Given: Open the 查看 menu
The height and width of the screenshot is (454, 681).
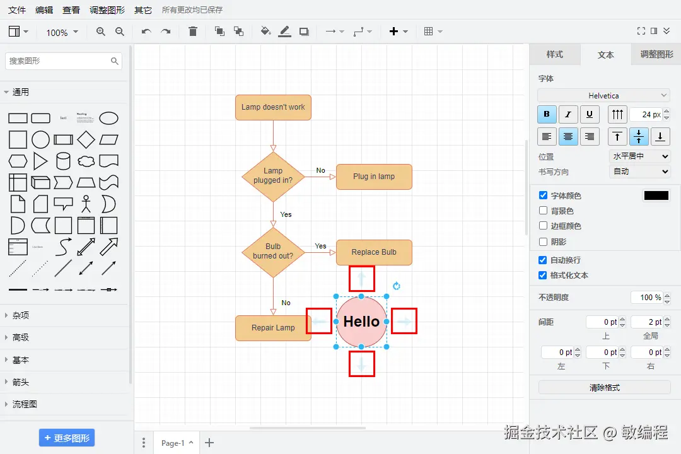Looking at the screenshot, I should point(71,10).
